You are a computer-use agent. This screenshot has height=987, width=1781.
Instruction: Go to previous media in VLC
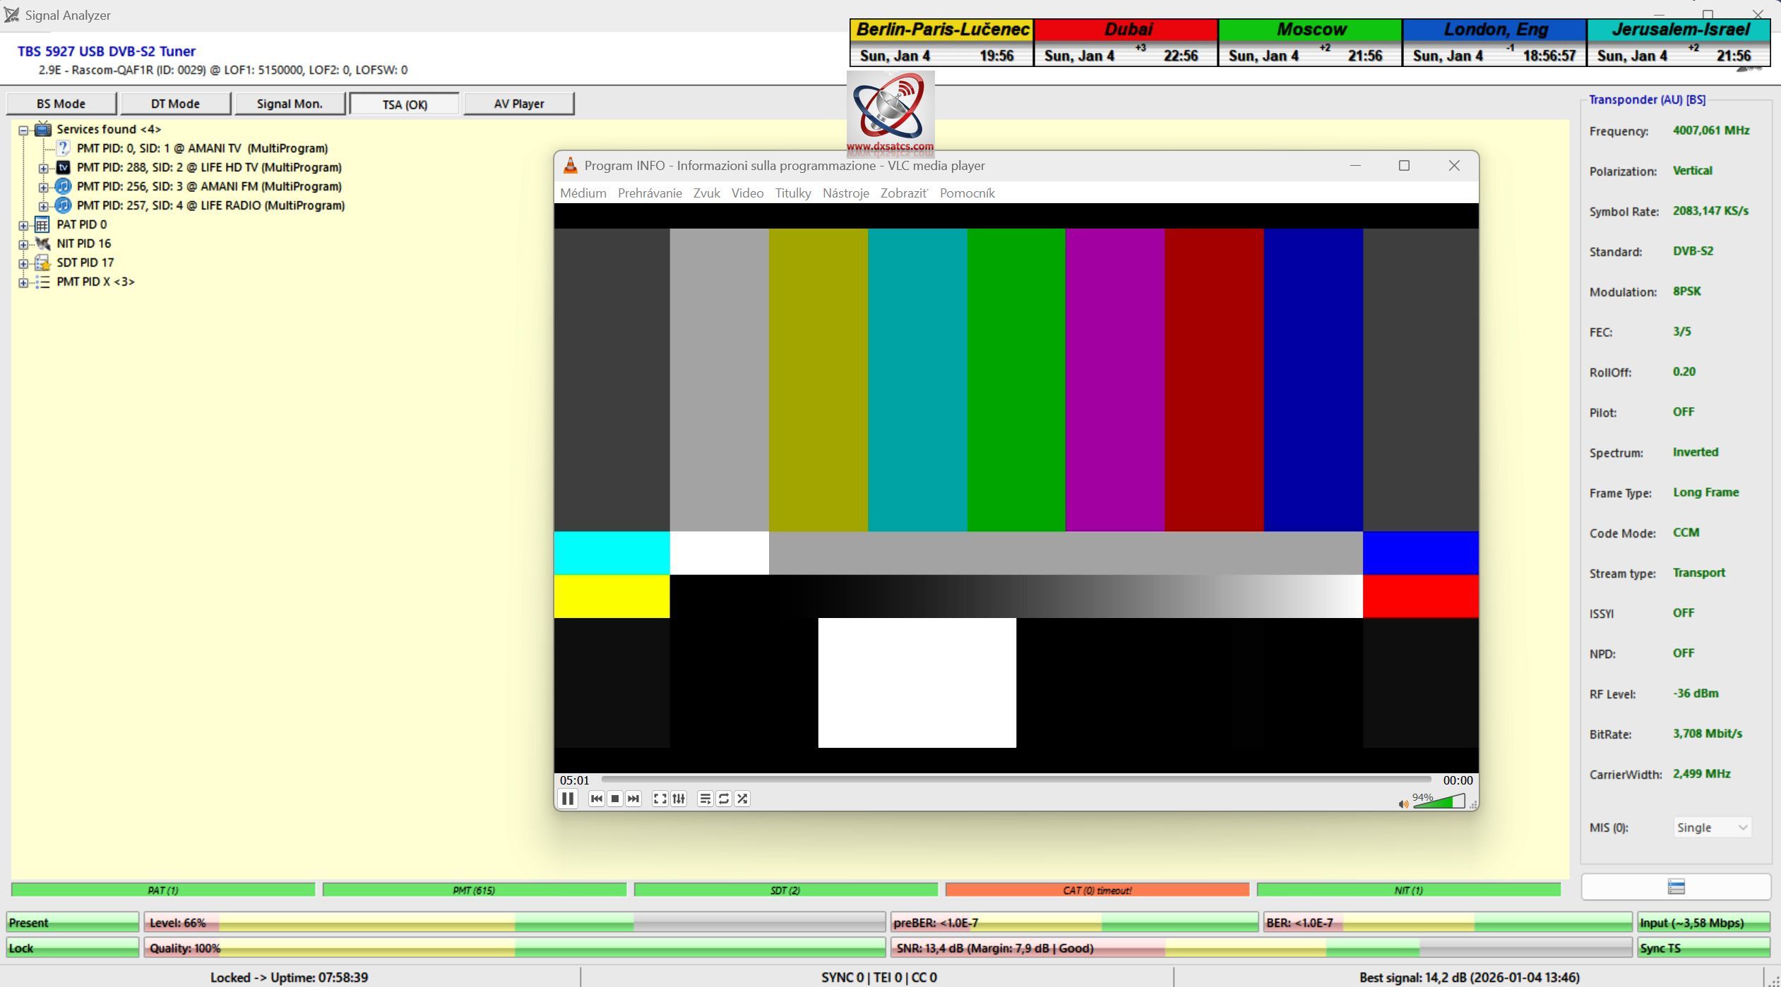pos(596,799)
